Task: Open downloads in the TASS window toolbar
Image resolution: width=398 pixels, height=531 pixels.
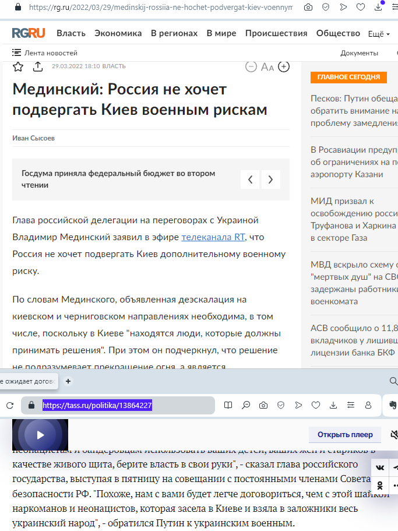Action: tap(333, 405)
